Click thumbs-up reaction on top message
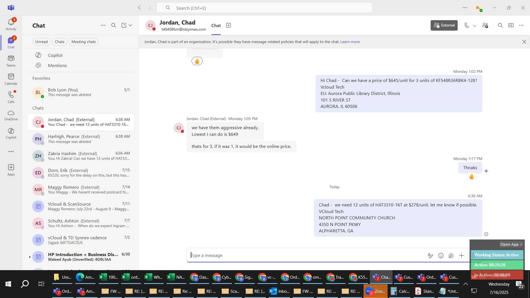The width and height of the screenshot is (530, 298). 197,61
